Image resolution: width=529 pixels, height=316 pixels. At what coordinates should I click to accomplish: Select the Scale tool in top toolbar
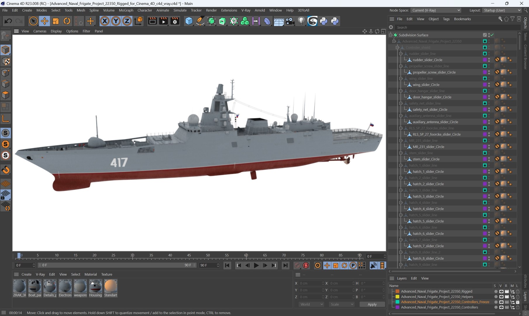pyautogui.click(x=56, y=21)
